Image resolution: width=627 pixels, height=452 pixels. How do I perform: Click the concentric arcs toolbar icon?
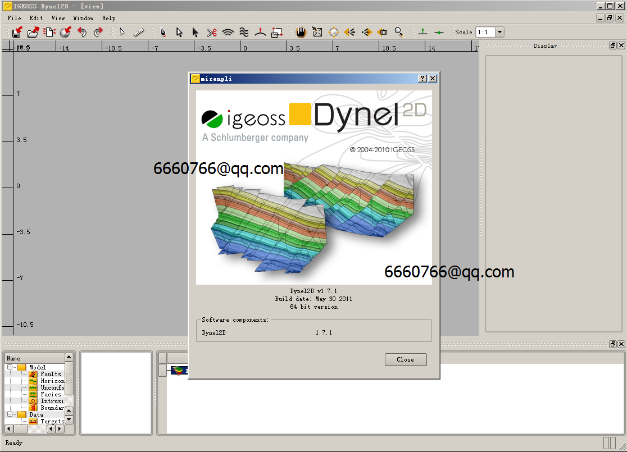[x=228, y=33]
